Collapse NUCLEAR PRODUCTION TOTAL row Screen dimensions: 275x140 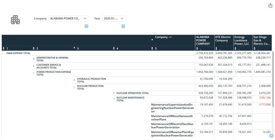click(x=74, y=87)
